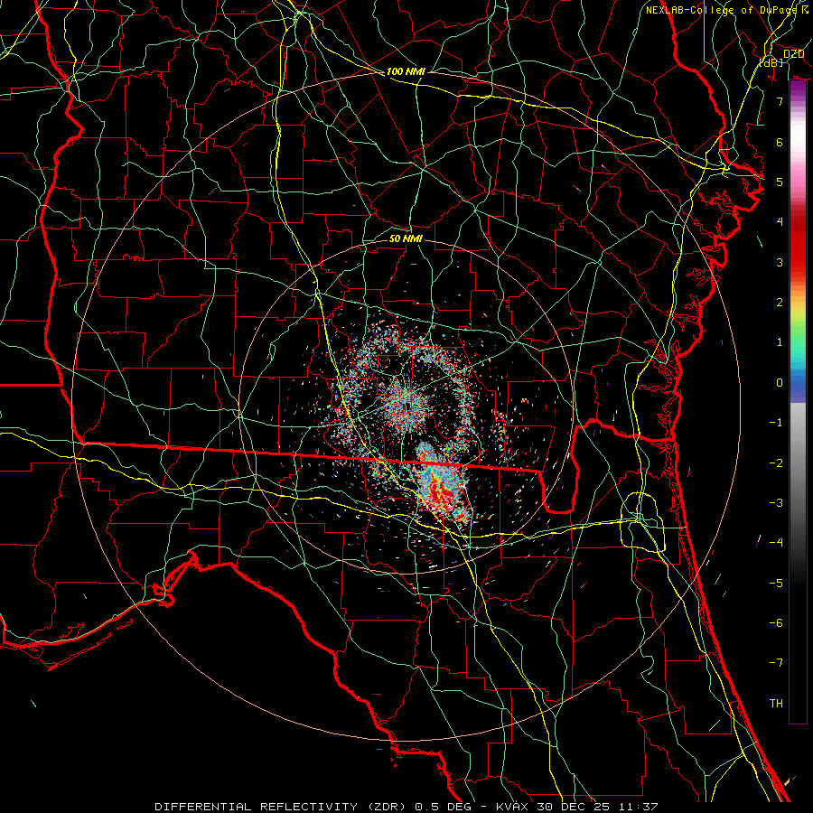Select the "6" value on the legend
Screen dimensions: 813x813
pyautogui.click(x=780, y=142)
